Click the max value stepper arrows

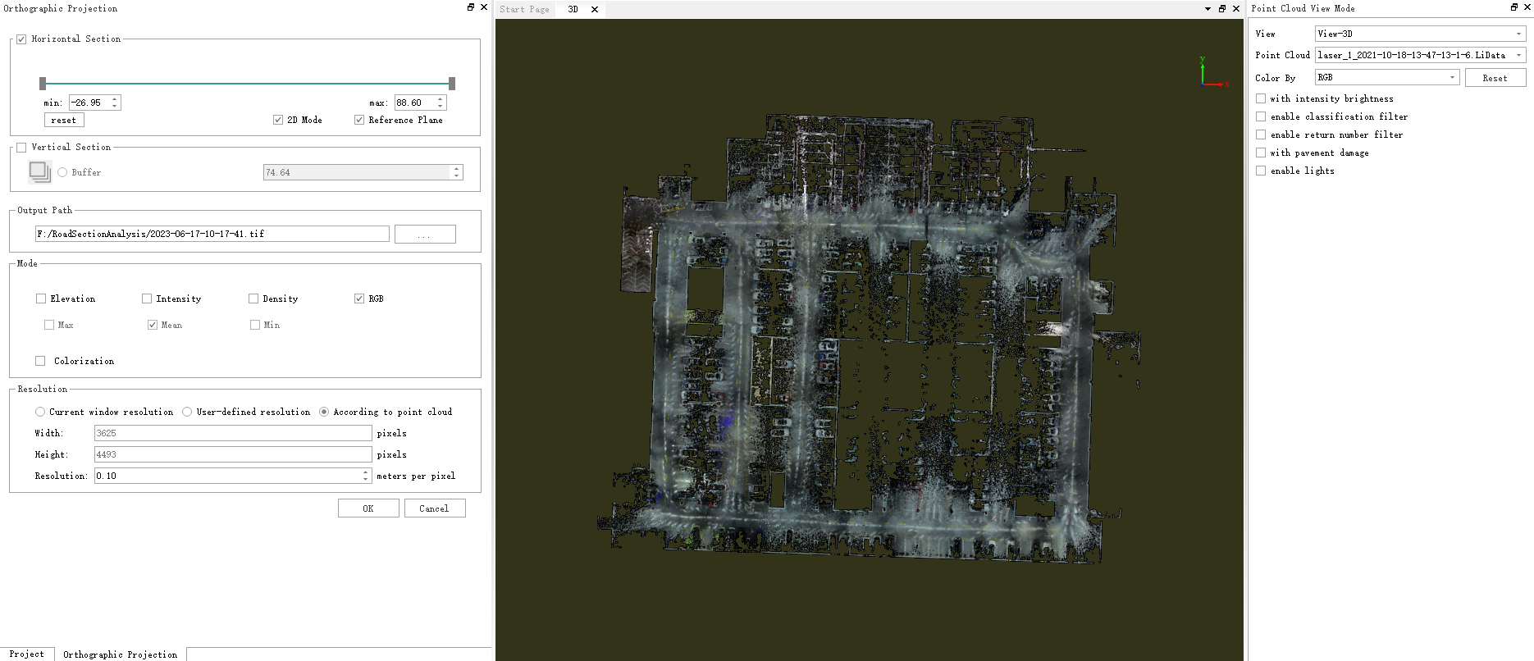coord(441,103)
